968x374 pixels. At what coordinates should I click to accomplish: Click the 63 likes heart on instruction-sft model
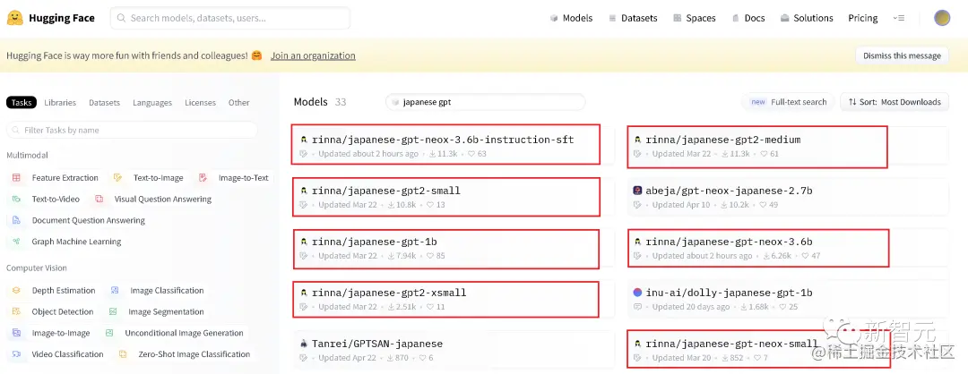coord(470,154)
